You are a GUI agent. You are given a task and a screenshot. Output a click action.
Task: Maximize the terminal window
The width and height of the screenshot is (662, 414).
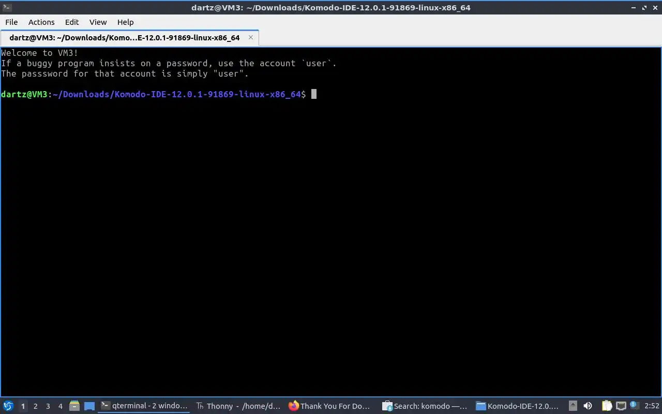point(644,7)
